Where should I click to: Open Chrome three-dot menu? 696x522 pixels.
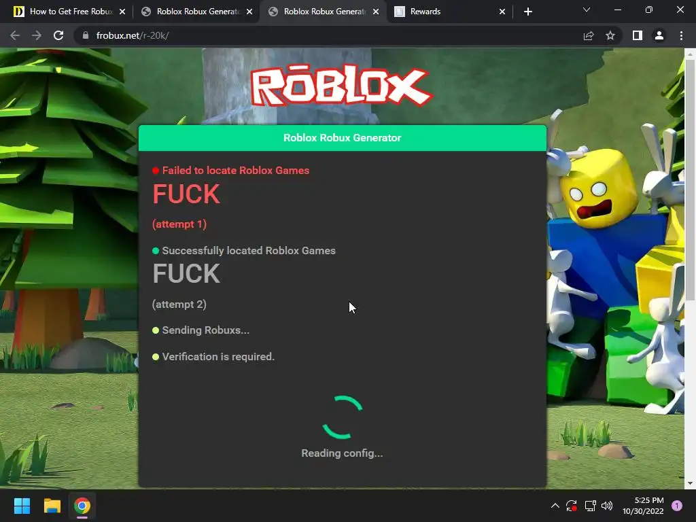681,35
